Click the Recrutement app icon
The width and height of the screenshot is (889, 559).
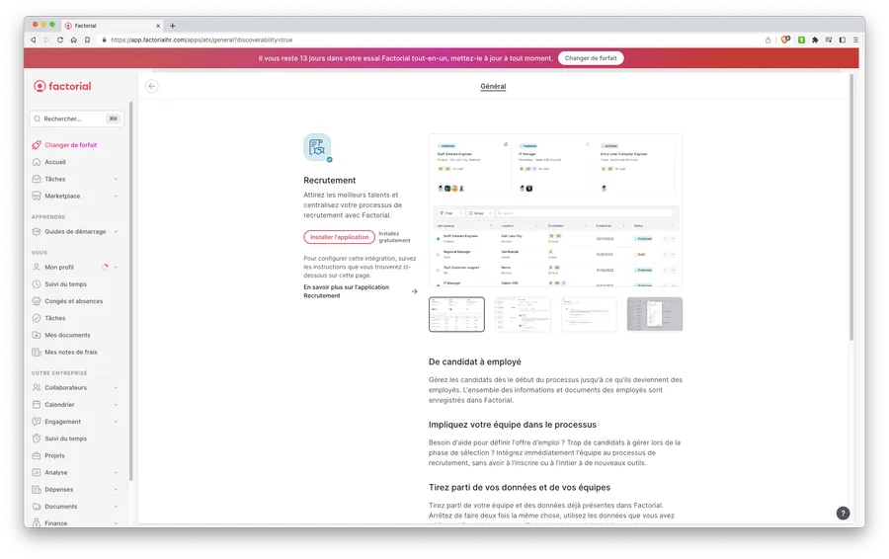(317, 148)
